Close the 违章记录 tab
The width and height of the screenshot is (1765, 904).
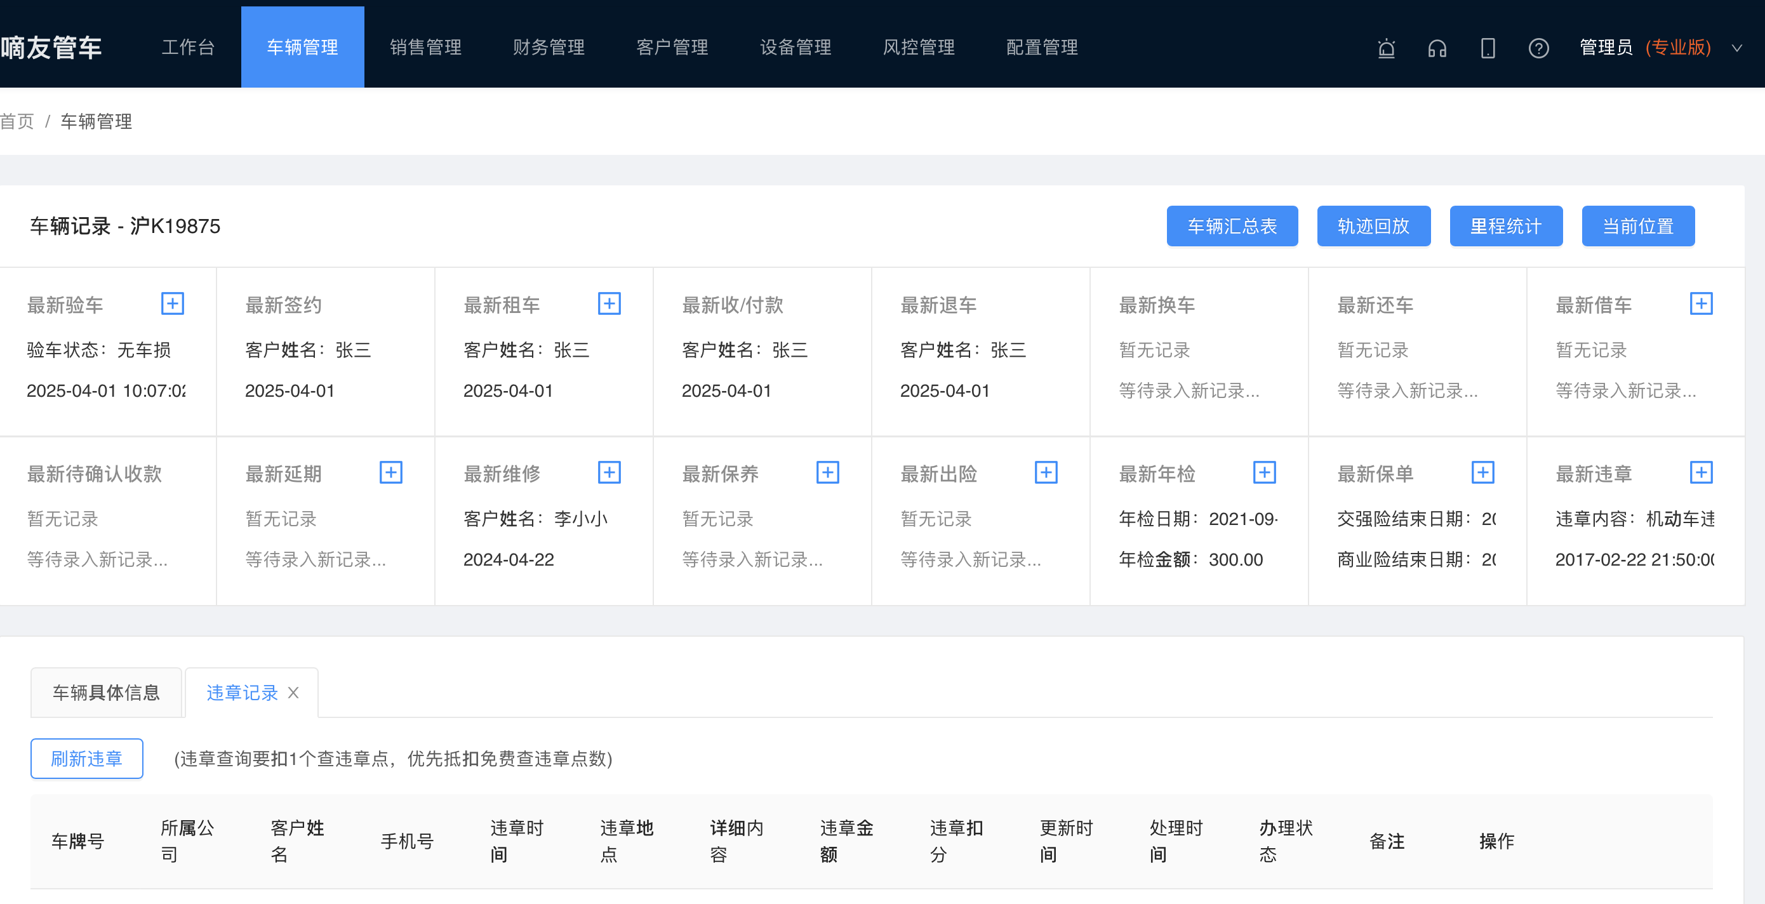click(293, 693)
